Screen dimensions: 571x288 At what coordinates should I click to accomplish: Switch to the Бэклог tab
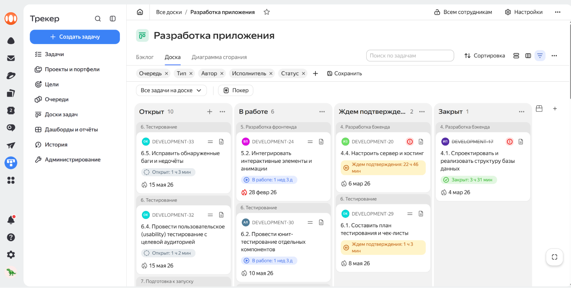coord(145,57)
